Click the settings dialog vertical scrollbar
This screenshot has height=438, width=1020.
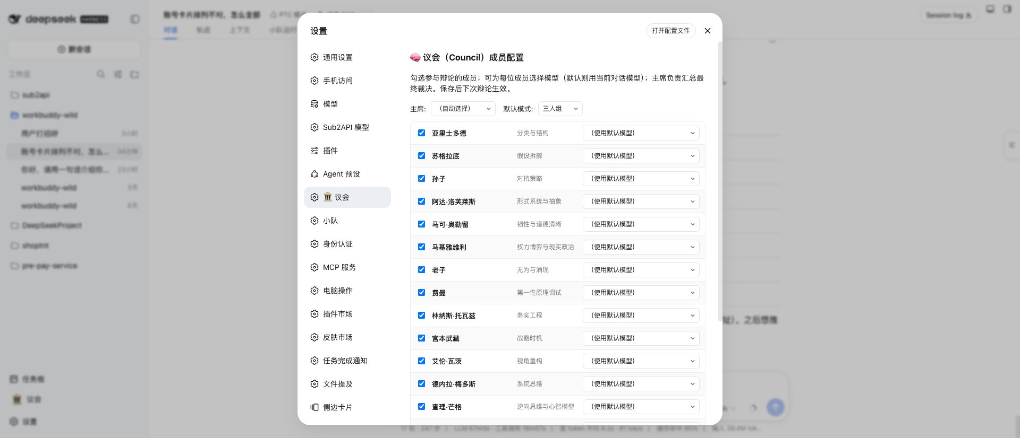pos(720,181)
